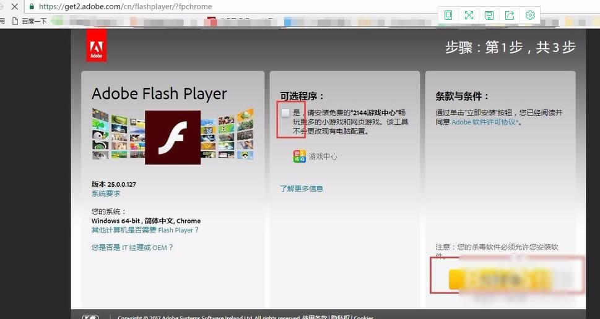Click the red Flash Player logo

click(172, 137)
